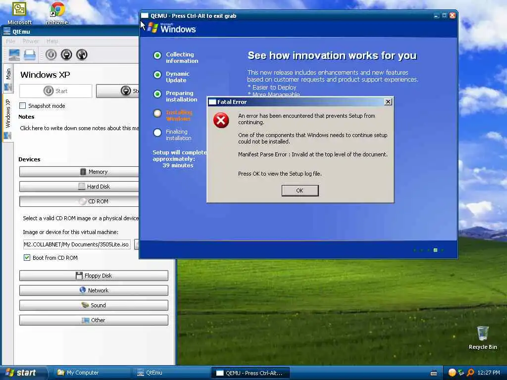
Task: Click the Collecting information step indicator
Action: [157, 55]
